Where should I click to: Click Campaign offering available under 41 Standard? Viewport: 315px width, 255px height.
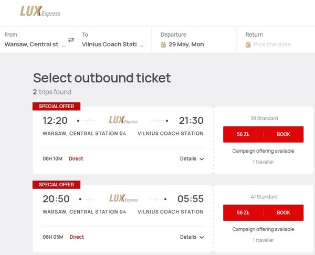coord(263,229)
